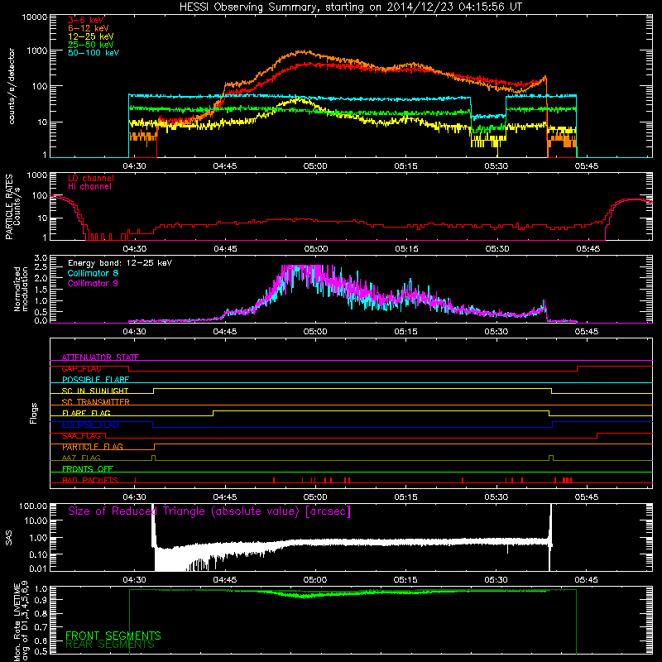Click the 10000 tick on the counts axis
The height and width of the screenshot is (662, 662).
[x=35, y=17]
